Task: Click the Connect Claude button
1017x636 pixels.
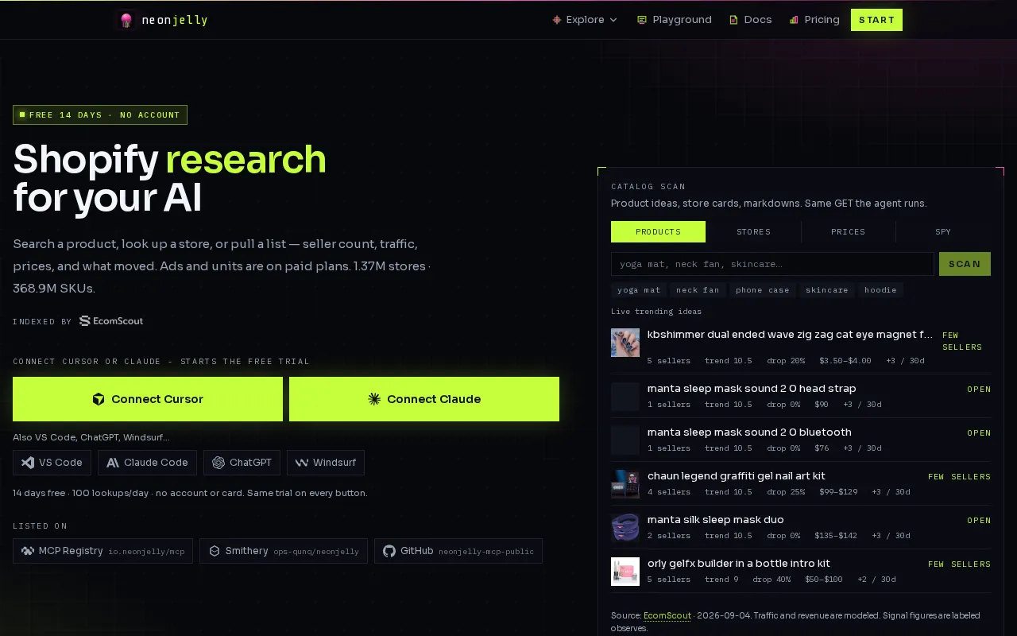Action: [424, 399]
